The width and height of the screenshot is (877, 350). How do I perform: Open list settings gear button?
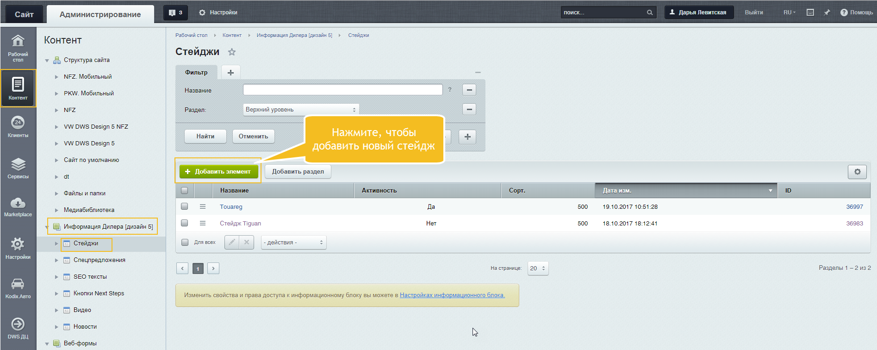[x=857, y=172]
